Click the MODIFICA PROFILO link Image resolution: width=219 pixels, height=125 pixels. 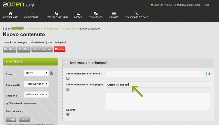(x=163, y=5)
